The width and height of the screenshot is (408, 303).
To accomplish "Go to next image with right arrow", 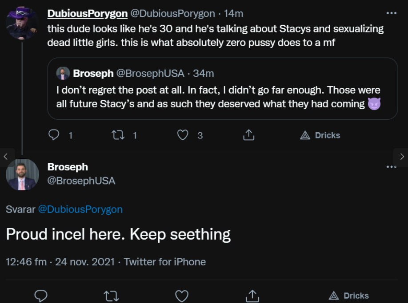I will tap(402, 156).
